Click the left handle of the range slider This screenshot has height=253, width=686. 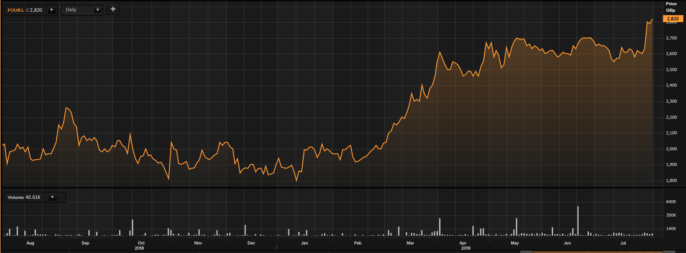point(526,252)
